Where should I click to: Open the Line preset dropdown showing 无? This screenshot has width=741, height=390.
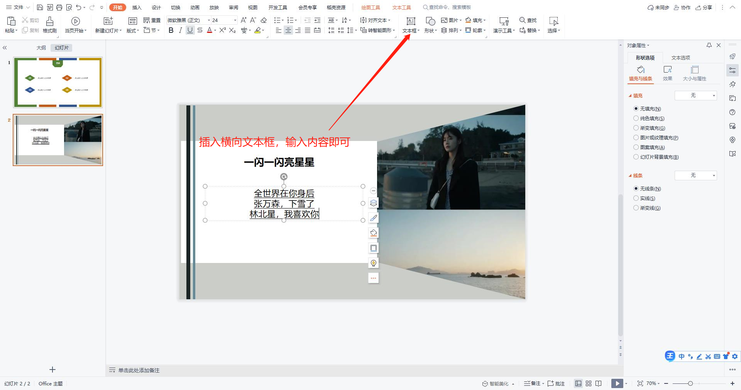pos(695,175)
